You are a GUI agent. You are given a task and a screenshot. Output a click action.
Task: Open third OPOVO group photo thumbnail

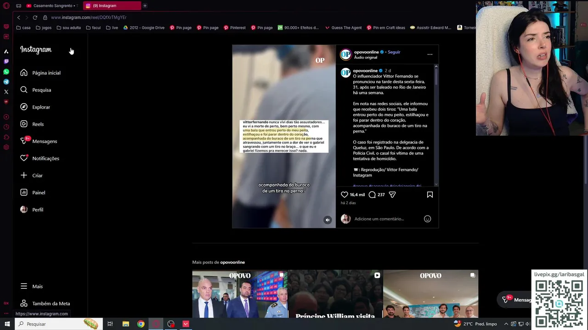[x=431, y=294]
